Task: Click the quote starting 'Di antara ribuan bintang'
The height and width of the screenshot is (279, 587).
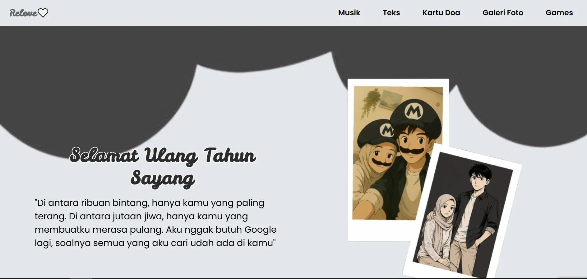Action: [x=155, y=223]
